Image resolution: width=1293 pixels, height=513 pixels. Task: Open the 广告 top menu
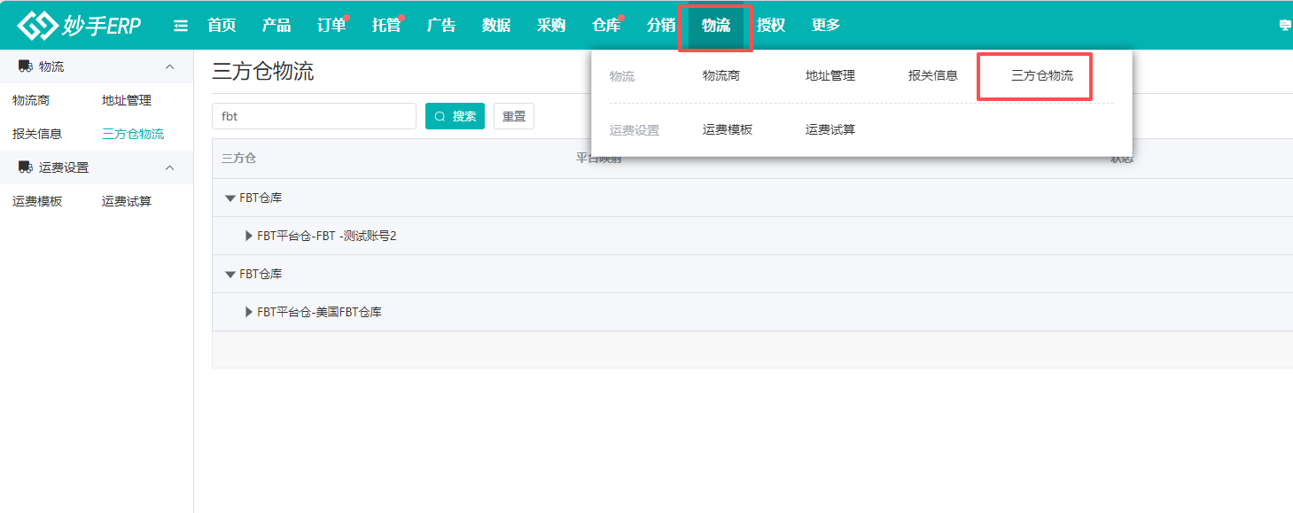click(x=441, y=26)
